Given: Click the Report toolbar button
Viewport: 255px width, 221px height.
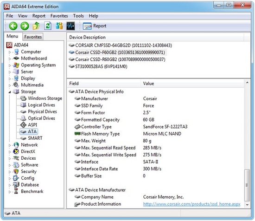Looking at the screenshot, I should (x=95, y=26).
